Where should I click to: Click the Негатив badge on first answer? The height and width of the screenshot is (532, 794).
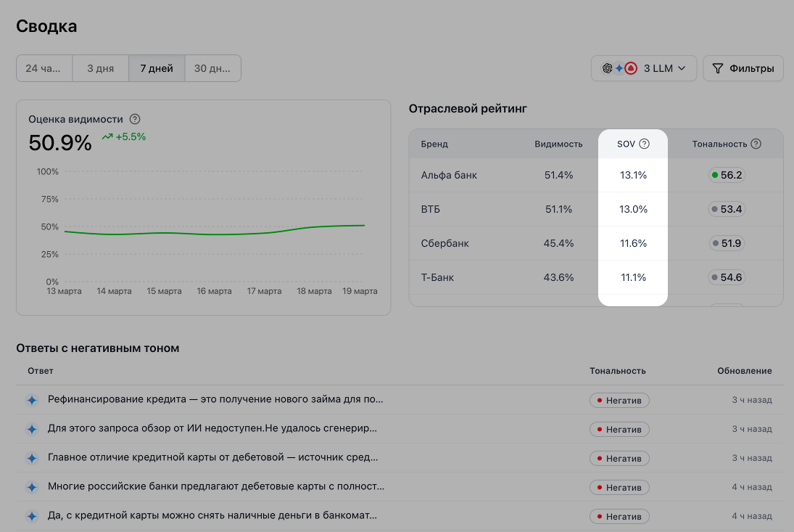tap(619, 400)
